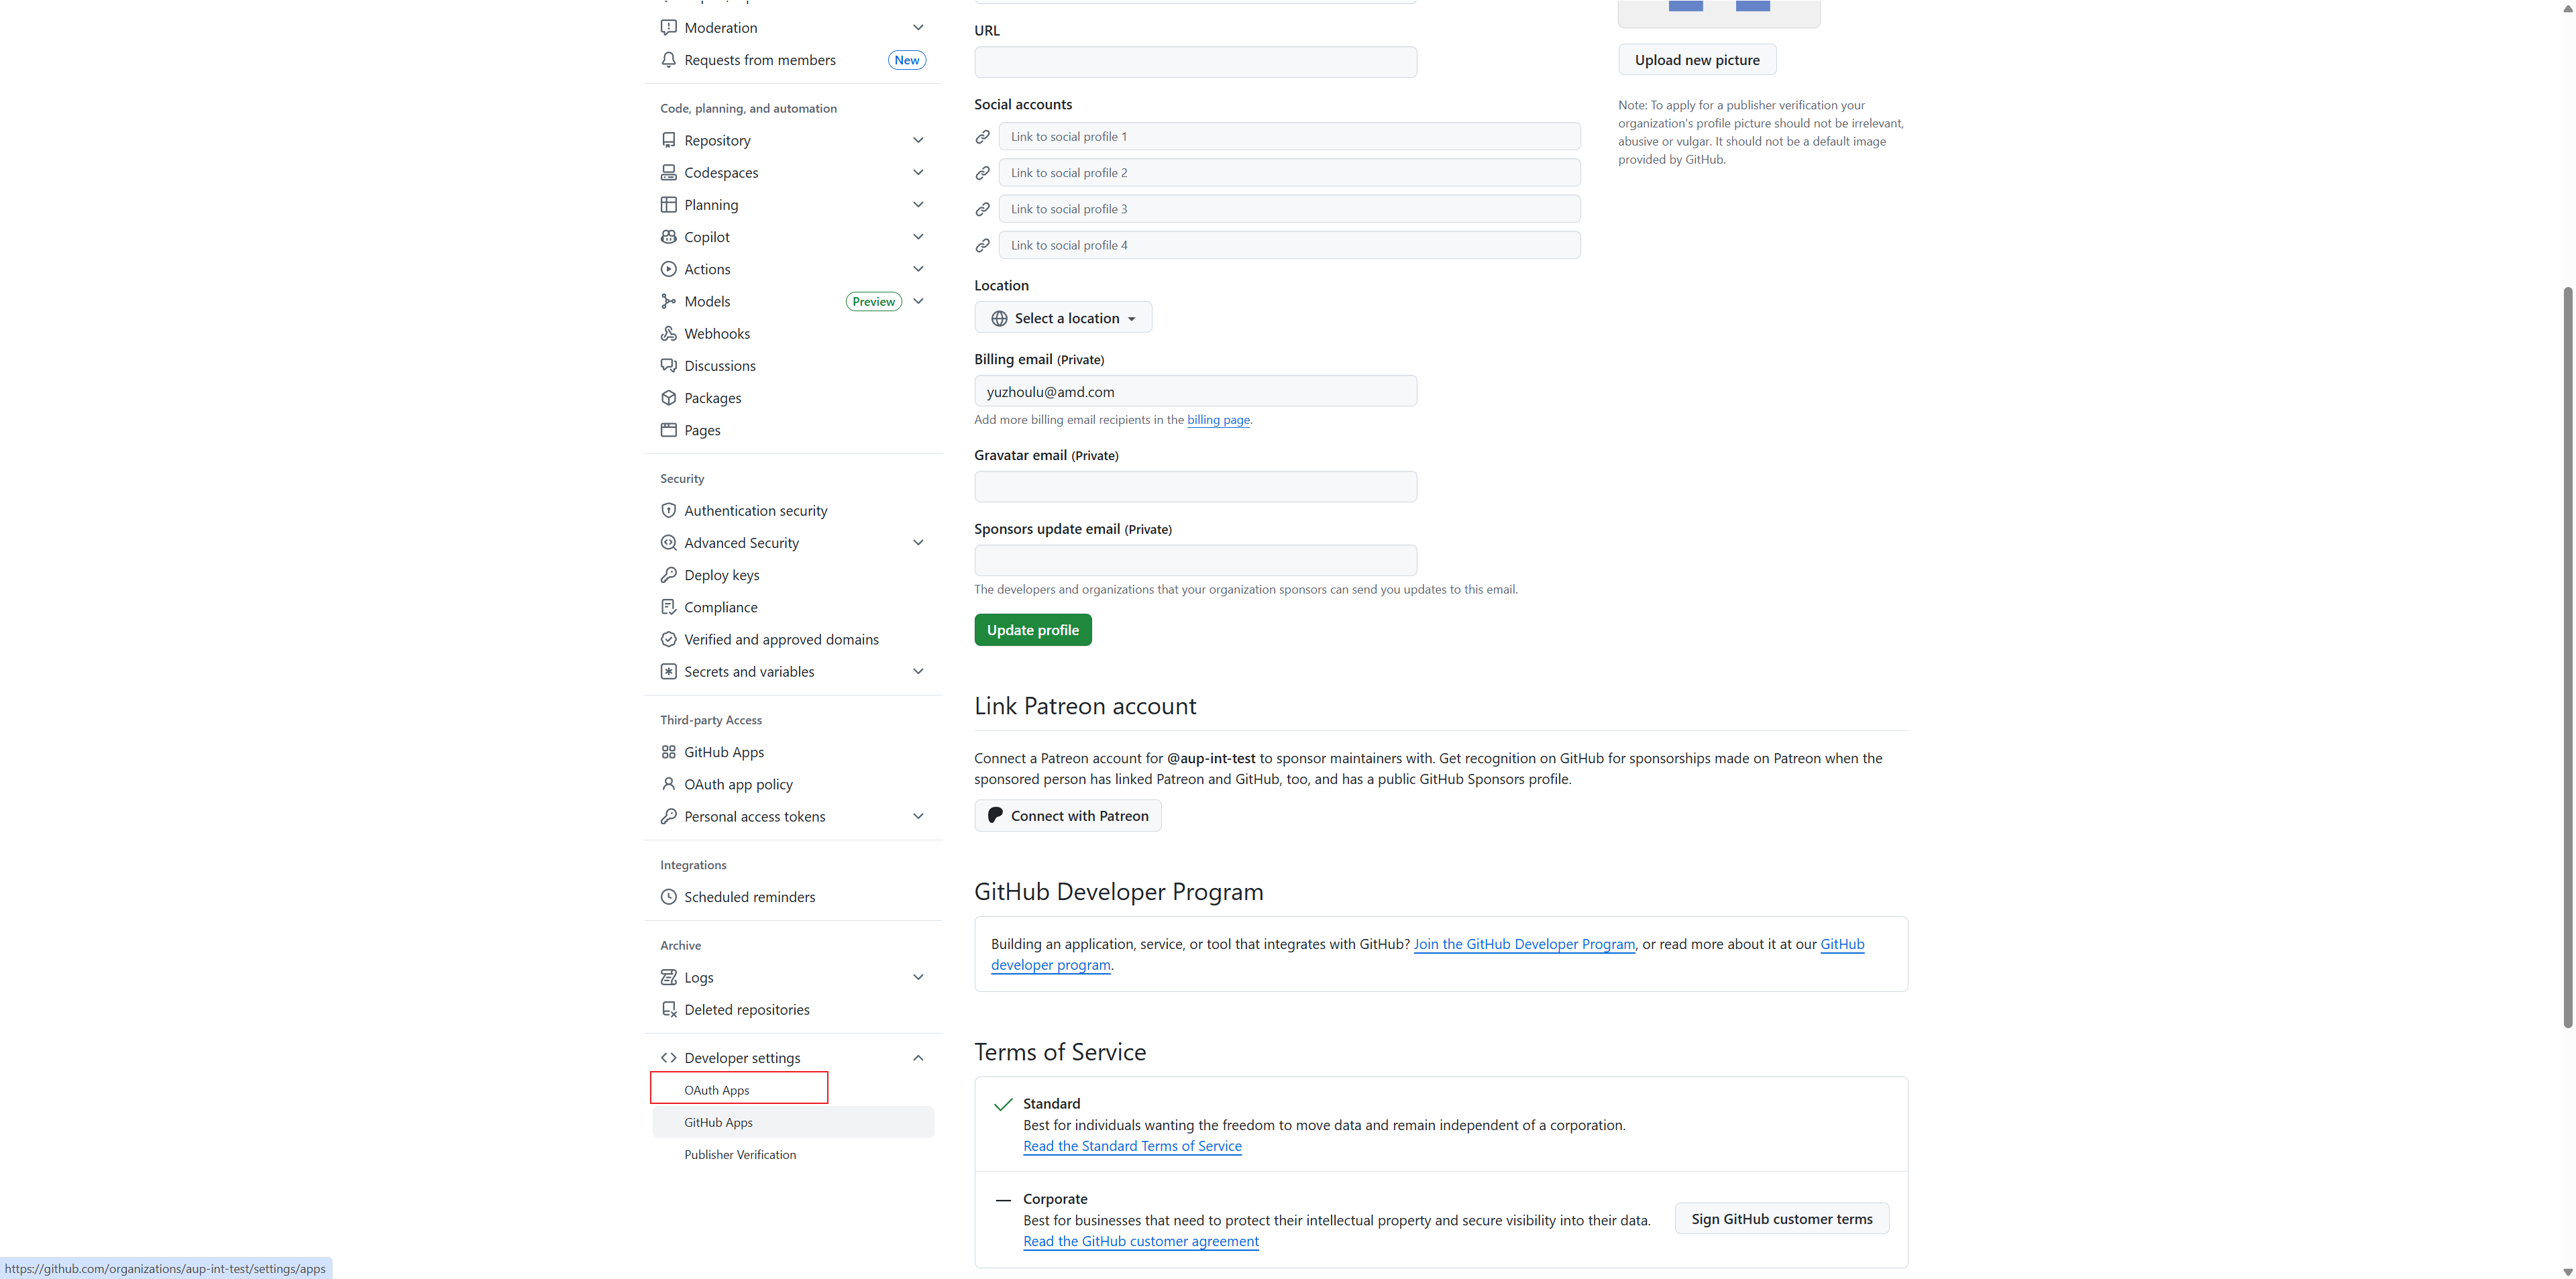Select GitHub Apps in Developer settings
Screen dimensions: 2576x1279
click(x=718, y=1122)
